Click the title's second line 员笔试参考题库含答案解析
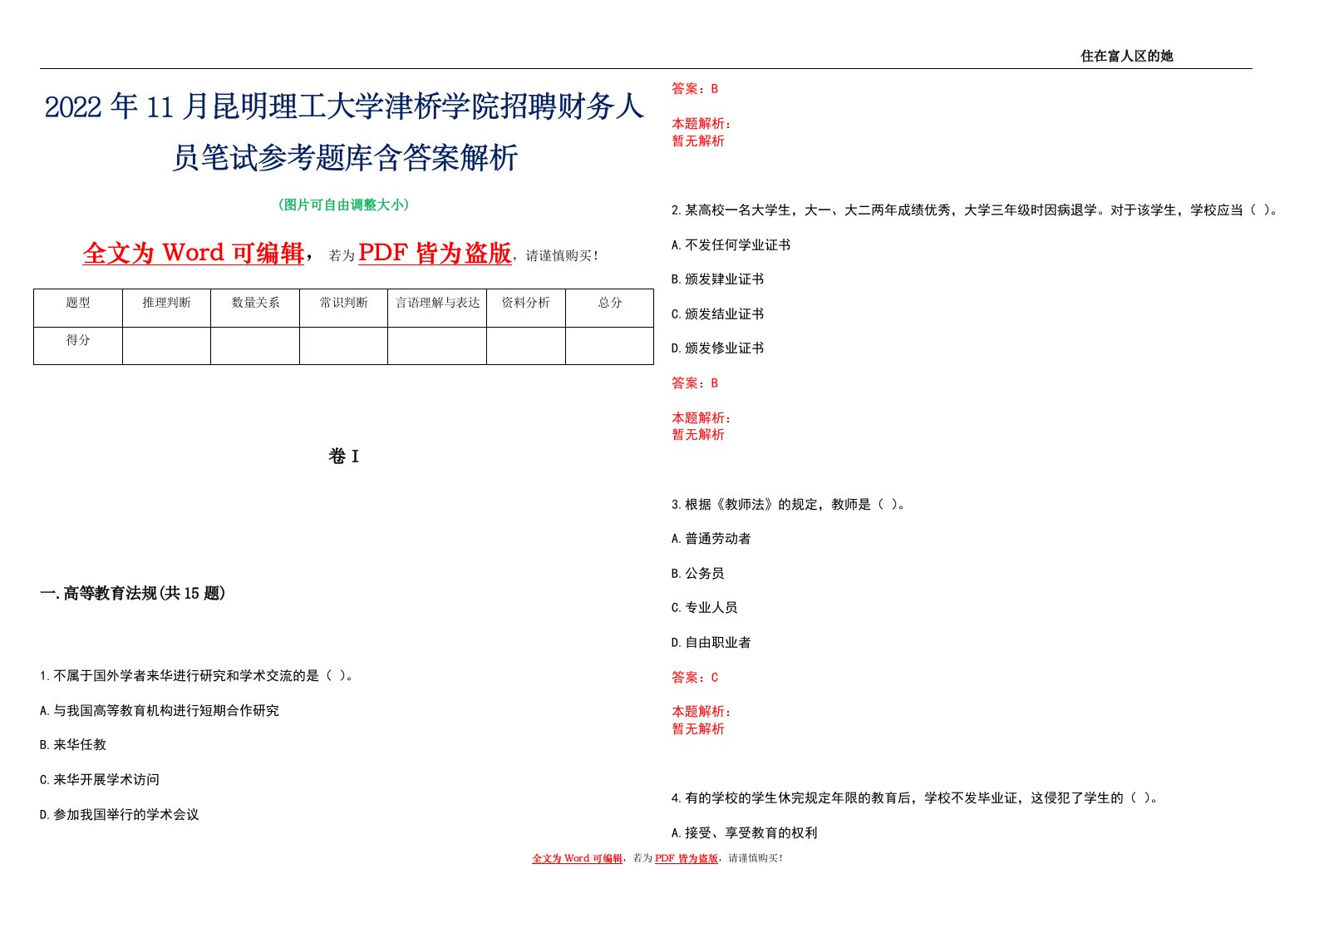Image resolution: width=1319 pixels, height=933 pixels. tap(344, 157)
